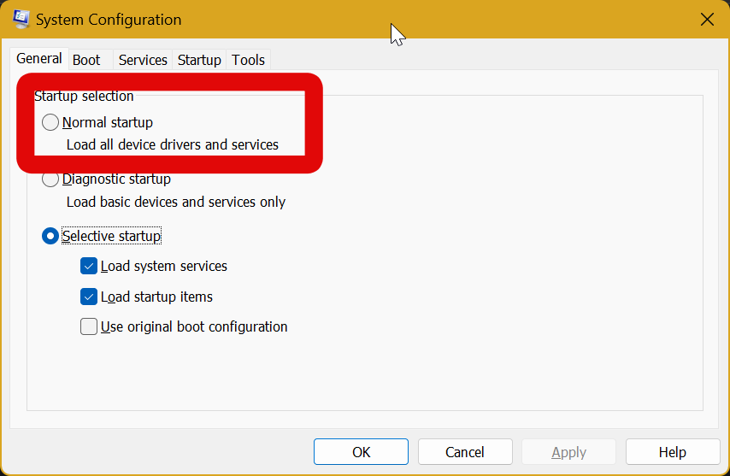Open the Tools tab
Screen dimensions: 730x476
click(249, 60)
